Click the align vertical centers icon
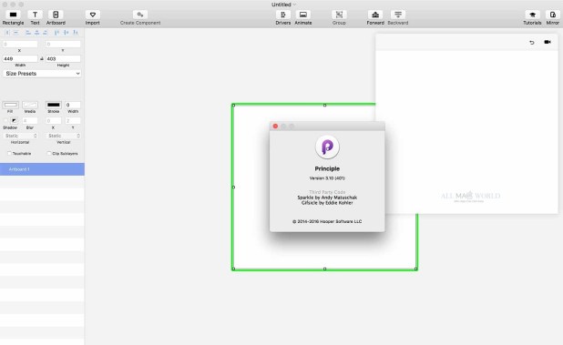Image resolution: width=563 pixels, height=345 pixels. (x=67, y=33)
